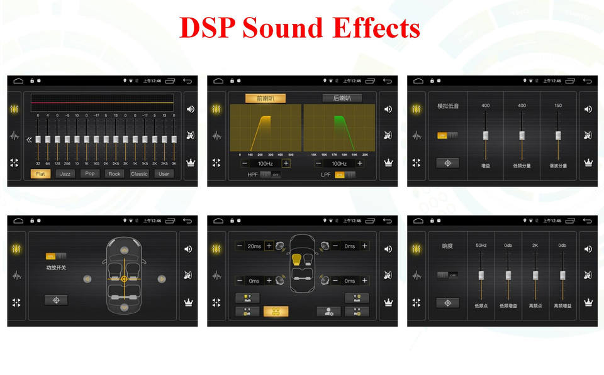Choose the highlighted all-seats preset on the delay screen
The width and height of the screenshot is (604, 375).
(276, 312)
